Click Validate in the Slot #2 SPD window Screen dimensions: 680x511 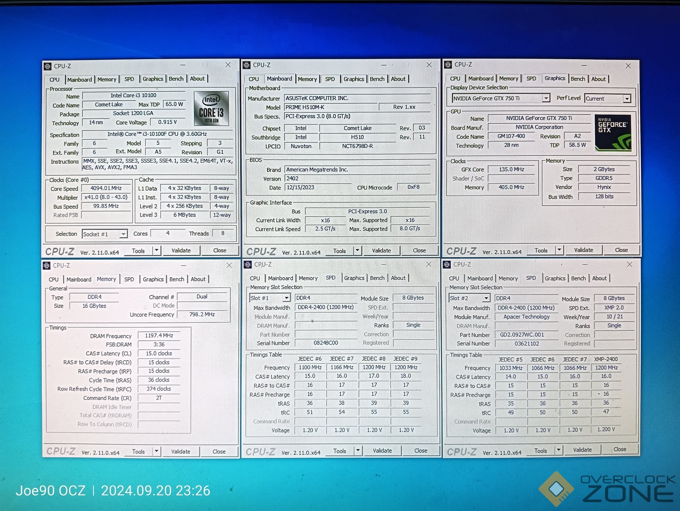coord(582,450)
